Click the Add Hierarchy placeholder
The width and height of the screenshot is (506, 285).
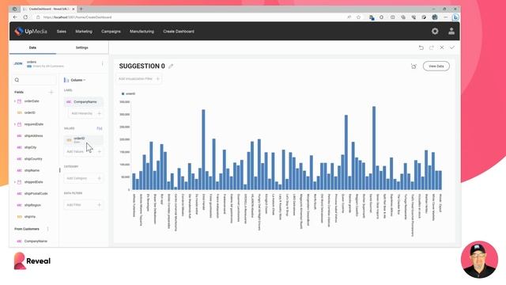click(85, 113)
